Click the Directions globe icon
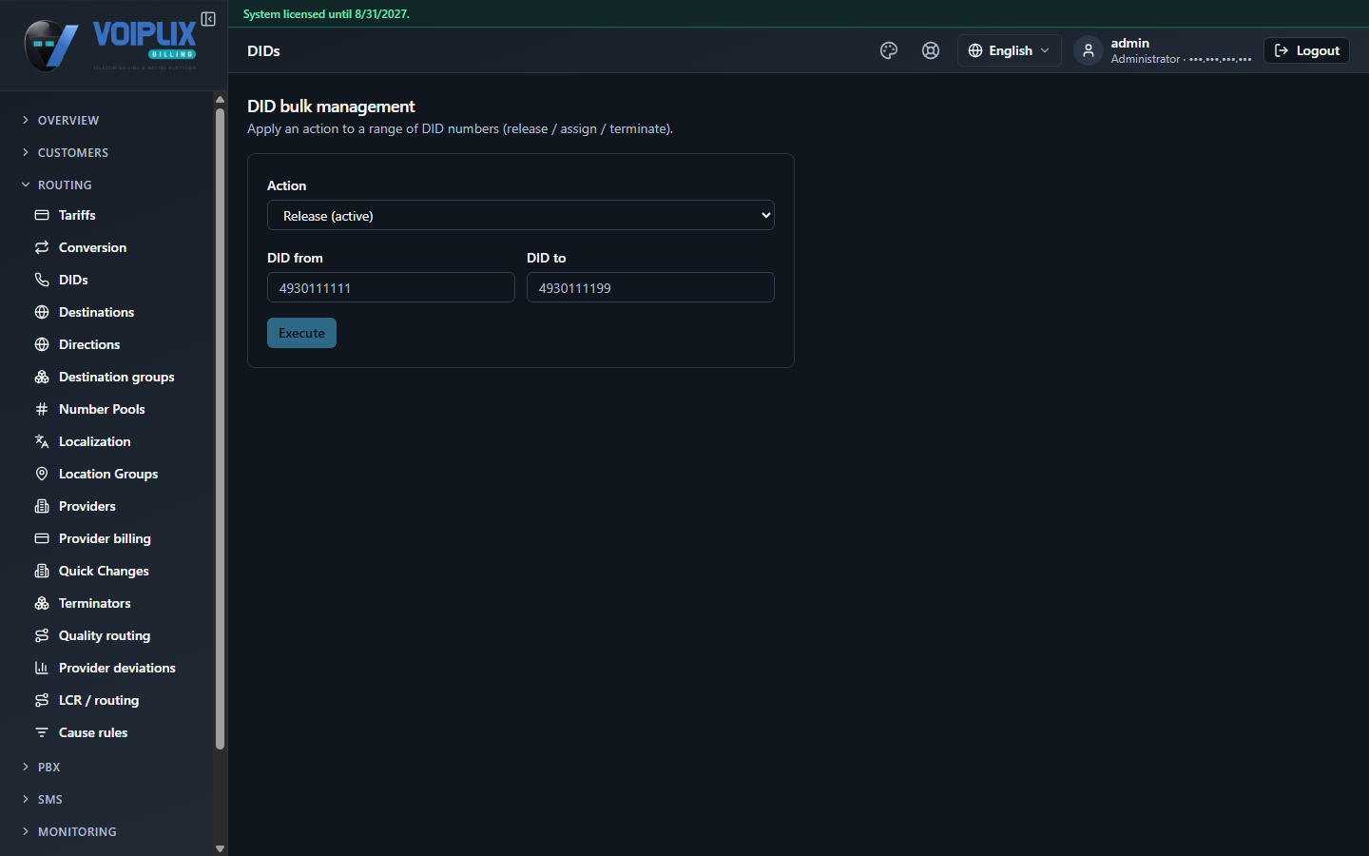 42,344
